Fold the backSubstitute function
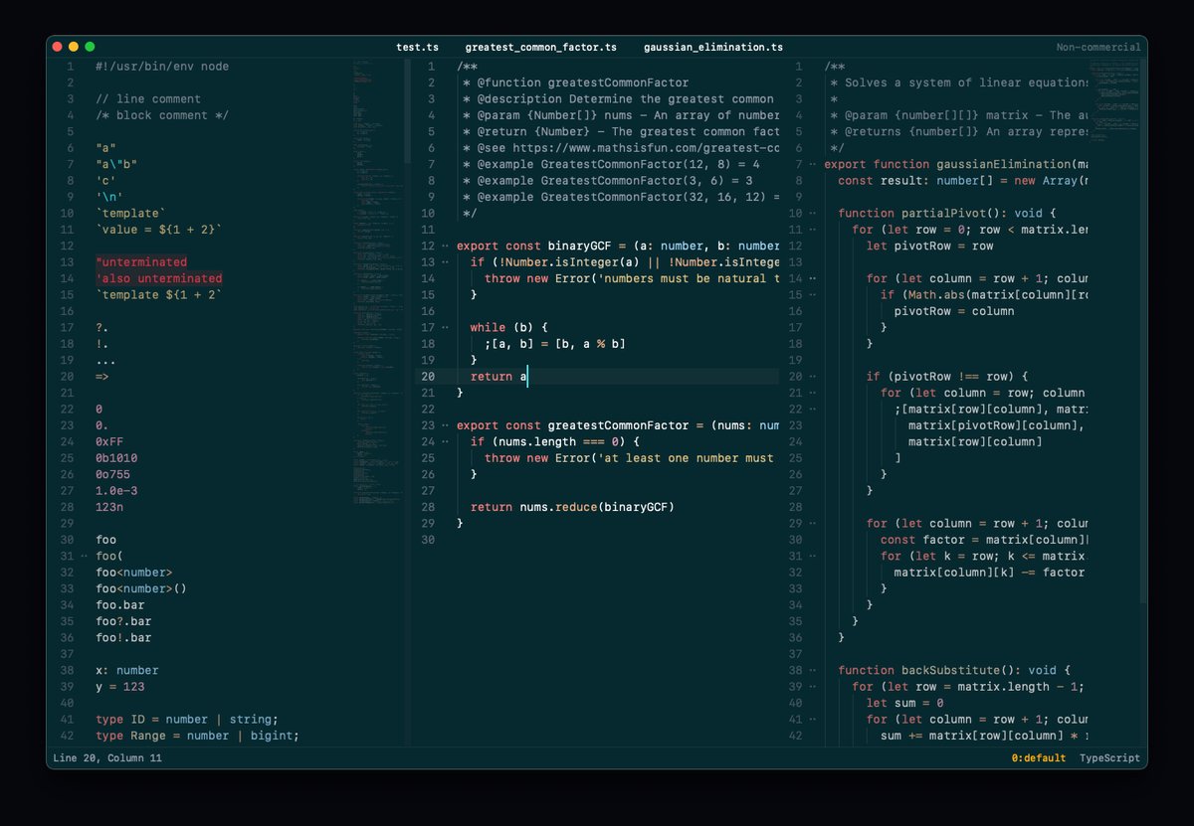1194x826 pixels. pyautogui.click(x=813, y=671)
